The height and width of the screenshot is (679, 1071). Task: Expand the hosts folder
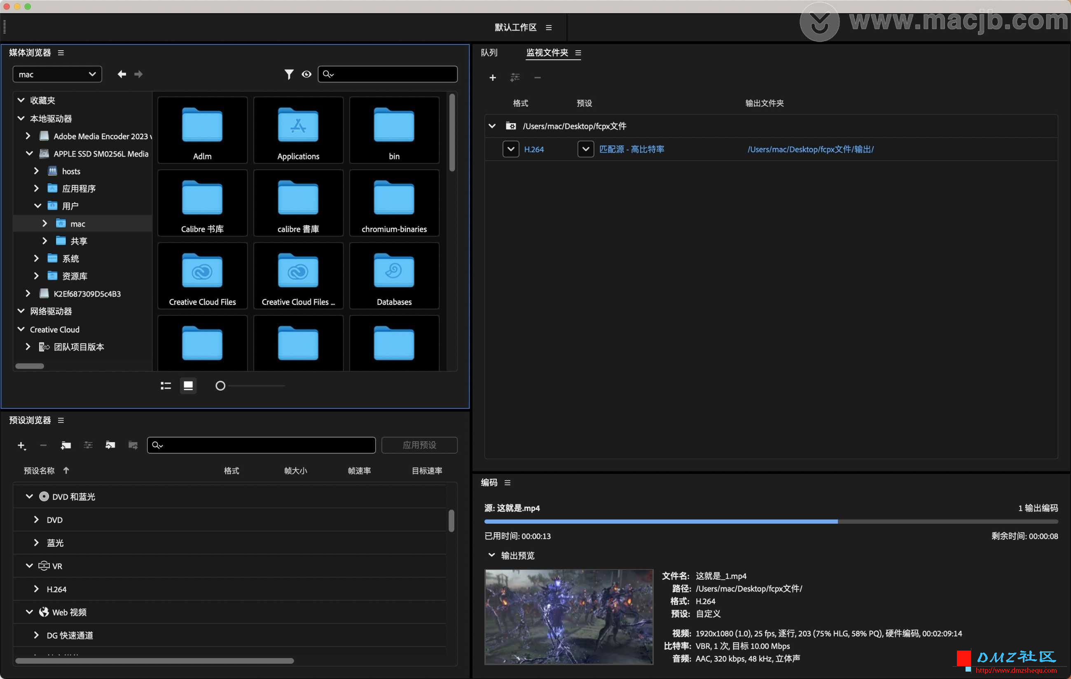[36, 171]
